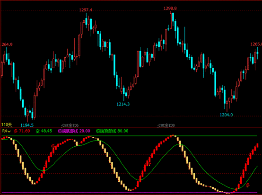Click the first 多 buy signal marker
This screenshot has height=195, width=262.
coord(53,146)
